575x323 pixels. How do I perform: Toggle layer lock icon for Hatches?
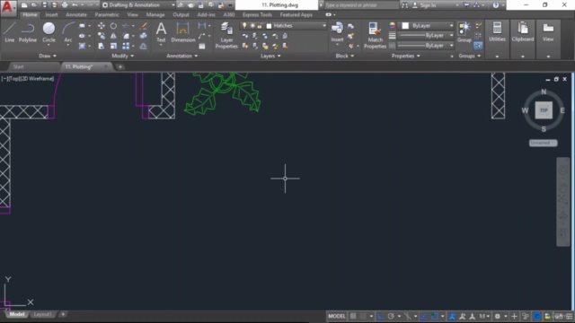pyautogui.click(x=260, y=26)
